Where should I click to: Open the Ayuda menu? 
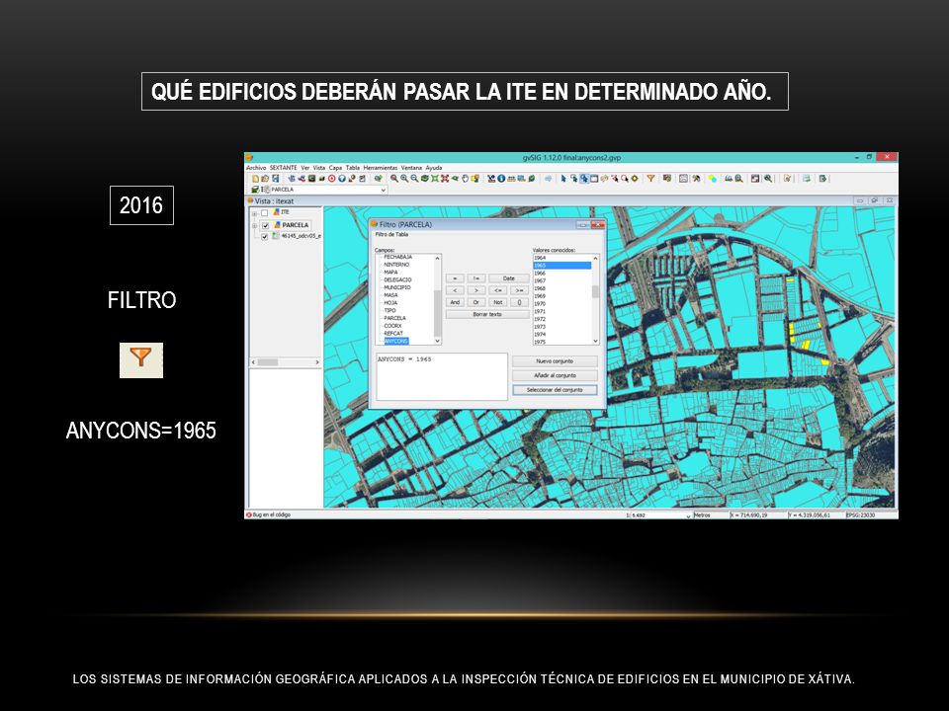(434, 168)
